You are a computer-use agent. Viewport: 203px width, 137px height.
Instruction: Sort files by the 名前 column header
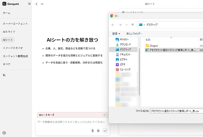pyautogui.click(x=148, y=40)
